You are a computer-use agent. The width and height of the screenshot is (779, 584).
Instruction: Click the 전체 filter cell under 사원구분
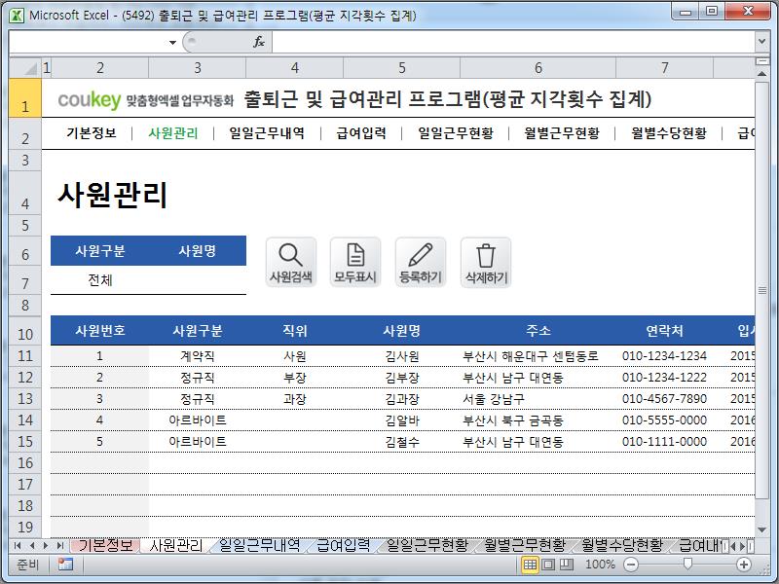[x=100, y=280]
